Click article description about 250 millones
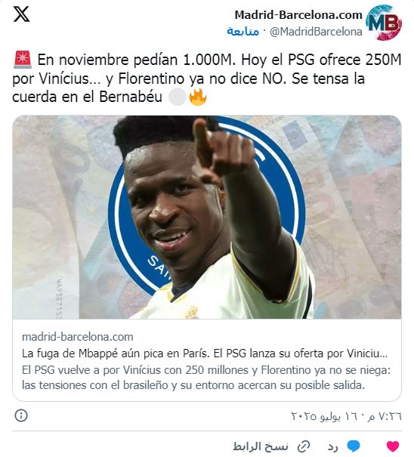This screenshot has width=414, height=457. tap(206, 378)
